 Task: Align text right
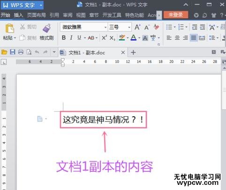pyautogui.click(x=185, y=38)
